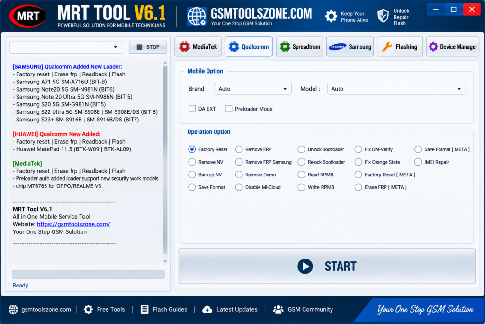The image size is (485, 324).
Task: Choose Unlock Bootloader operation
Action: pyautogui.click(x=301, y=149)
